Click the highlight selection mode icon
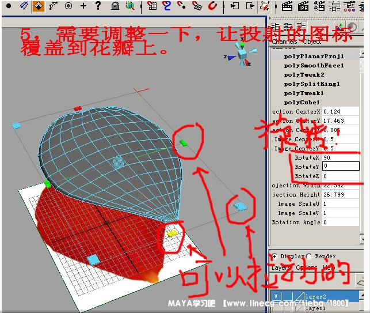Screen dimensions: 370x313 (130, 6)
